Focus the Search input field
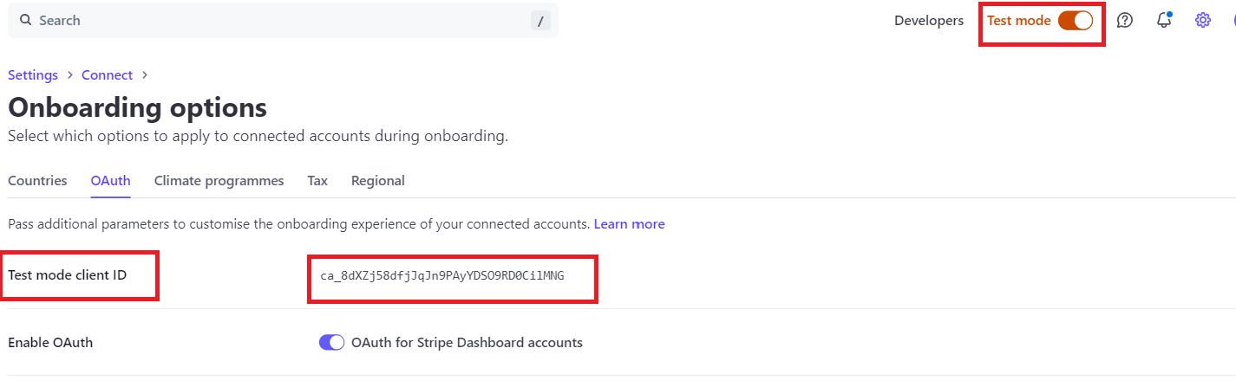This screenshot has width=1236, height=387. [283, 20]
